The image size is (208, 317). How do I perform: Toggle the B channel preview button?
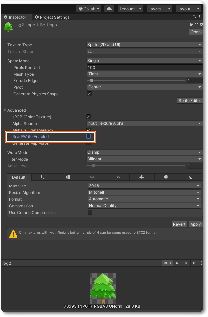[194, 263]
